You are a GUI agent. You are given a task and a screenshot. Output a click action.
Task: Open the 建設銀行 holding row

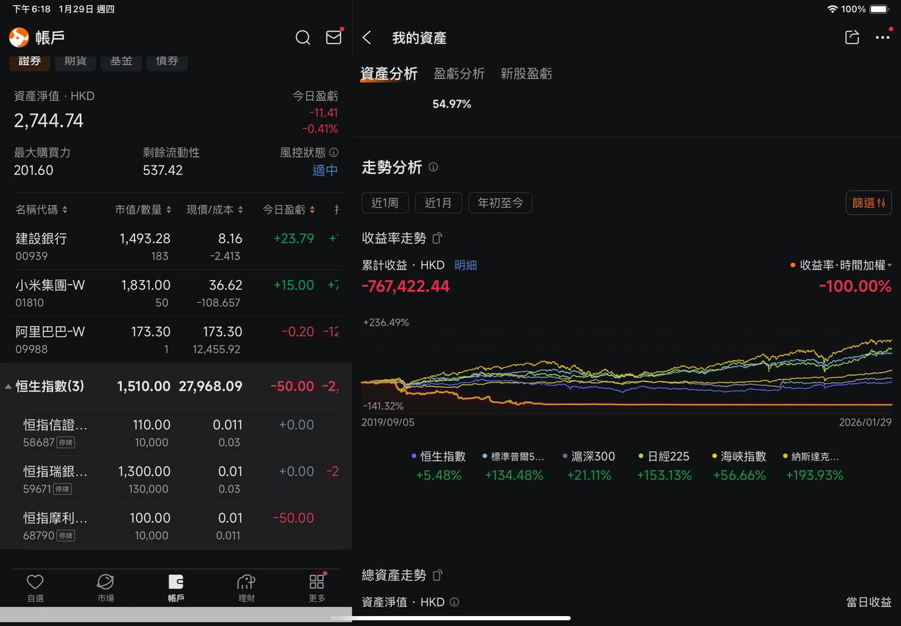pos(176,247)
